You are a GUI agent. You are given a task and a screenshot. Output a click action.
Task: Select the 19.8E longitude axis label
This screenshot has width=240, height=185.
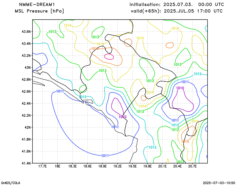[147, 166]
